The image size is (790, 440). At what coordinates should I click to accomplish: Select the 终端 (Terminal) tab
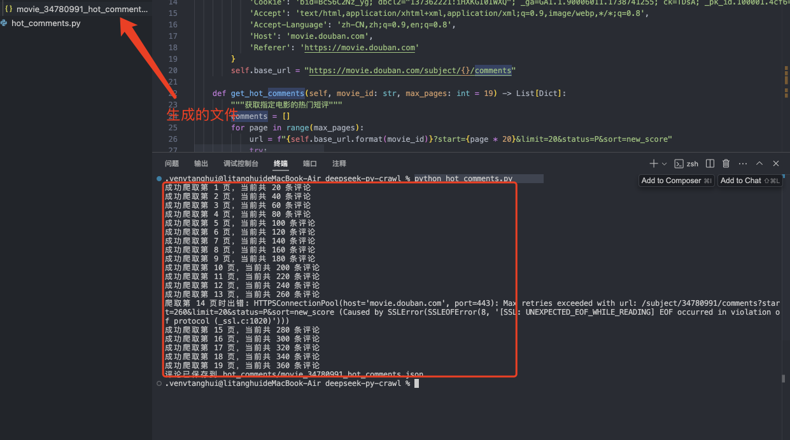point(281,163)
